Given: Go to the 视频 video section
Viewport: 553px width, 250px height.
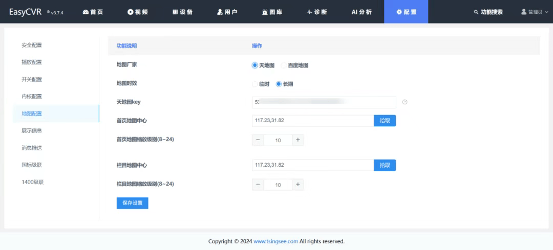Looking at the screenshot, I should click(x=138, y=12).
